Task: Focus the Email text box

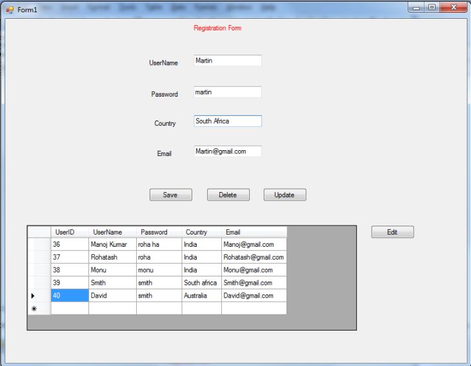Action: pos(228,151)
